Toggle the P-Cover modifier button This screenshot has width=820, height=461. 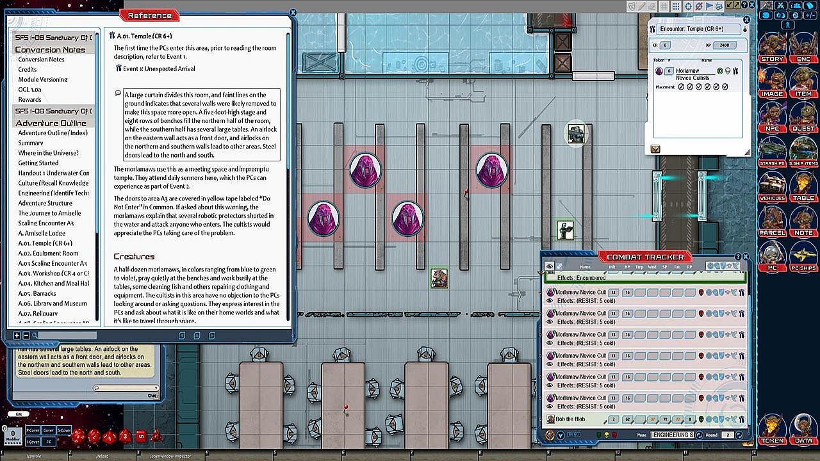pos(32,430)
